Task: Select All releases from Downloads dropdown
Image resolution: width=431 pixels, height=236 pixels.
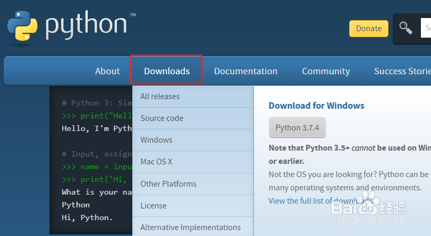Action: [x=193, y=97]
